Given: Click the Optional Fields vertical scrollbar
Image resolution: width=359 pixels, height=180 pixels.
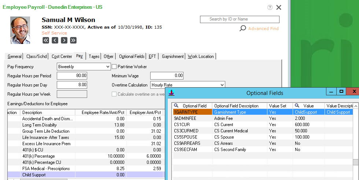Looking at the screenshot, I should (355, 147).
